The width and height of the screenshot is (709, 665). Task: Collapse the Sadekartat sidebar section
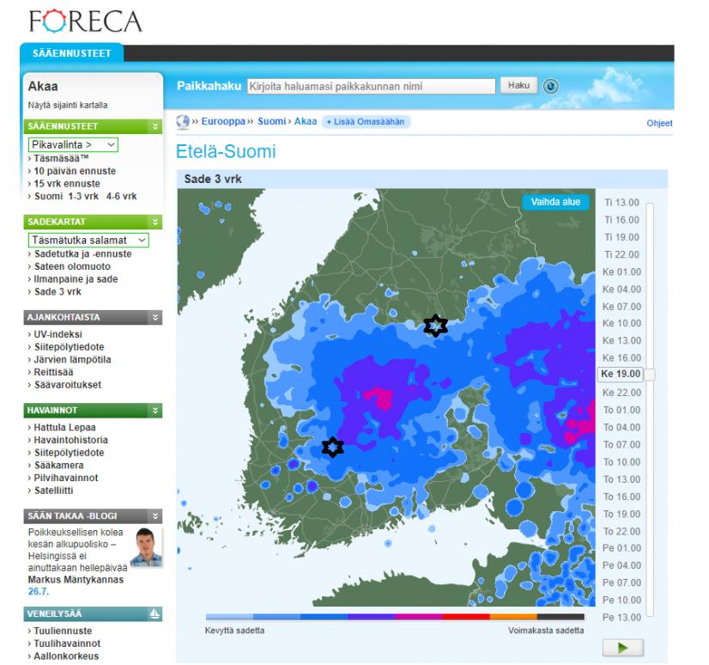[x=155, y=222]
